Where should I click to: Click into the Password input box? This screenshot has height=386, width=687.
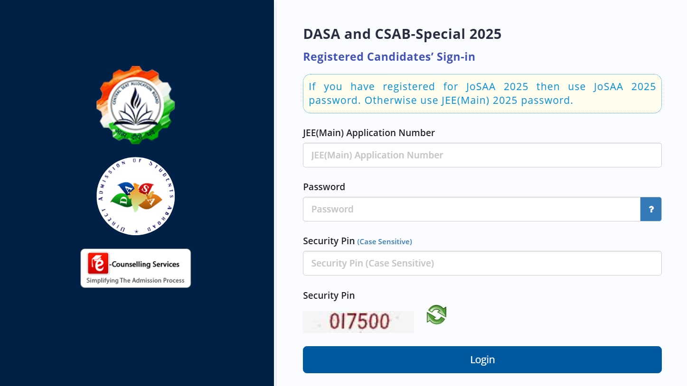click(x=471, y=209)
